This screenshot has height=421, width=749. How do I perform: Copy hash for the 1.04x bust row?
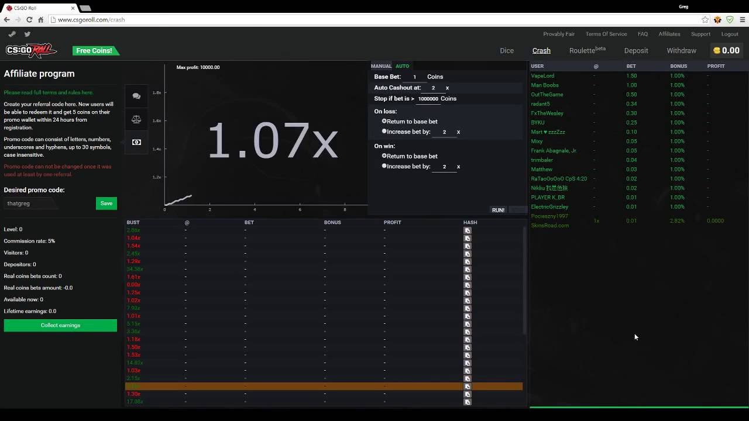[x=468, y=238]
